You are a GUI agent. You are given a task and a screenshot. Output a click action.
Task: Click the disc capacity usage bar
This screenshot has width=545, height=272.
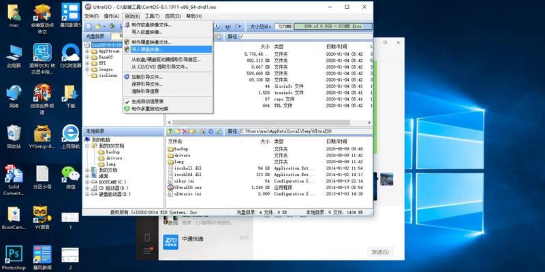tap(332, 27)
